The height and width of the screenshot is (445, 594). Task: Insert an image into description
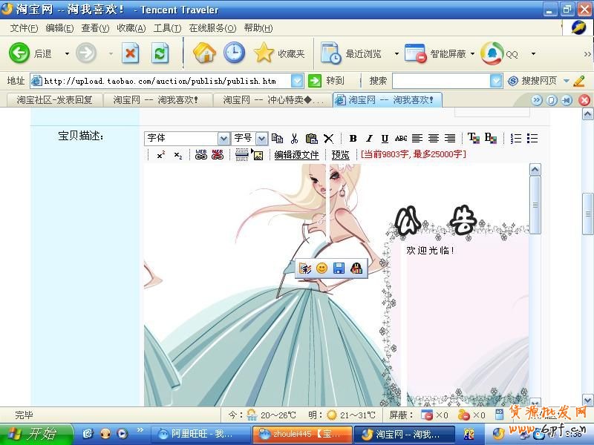click(258, 155)
